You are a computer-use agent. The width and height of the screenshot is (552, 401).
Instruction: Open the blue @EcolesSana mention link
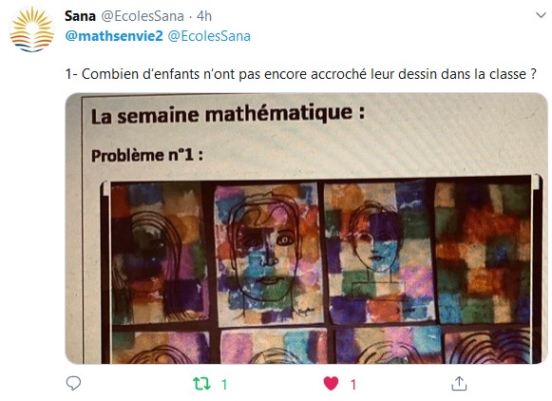pos(209,36)
